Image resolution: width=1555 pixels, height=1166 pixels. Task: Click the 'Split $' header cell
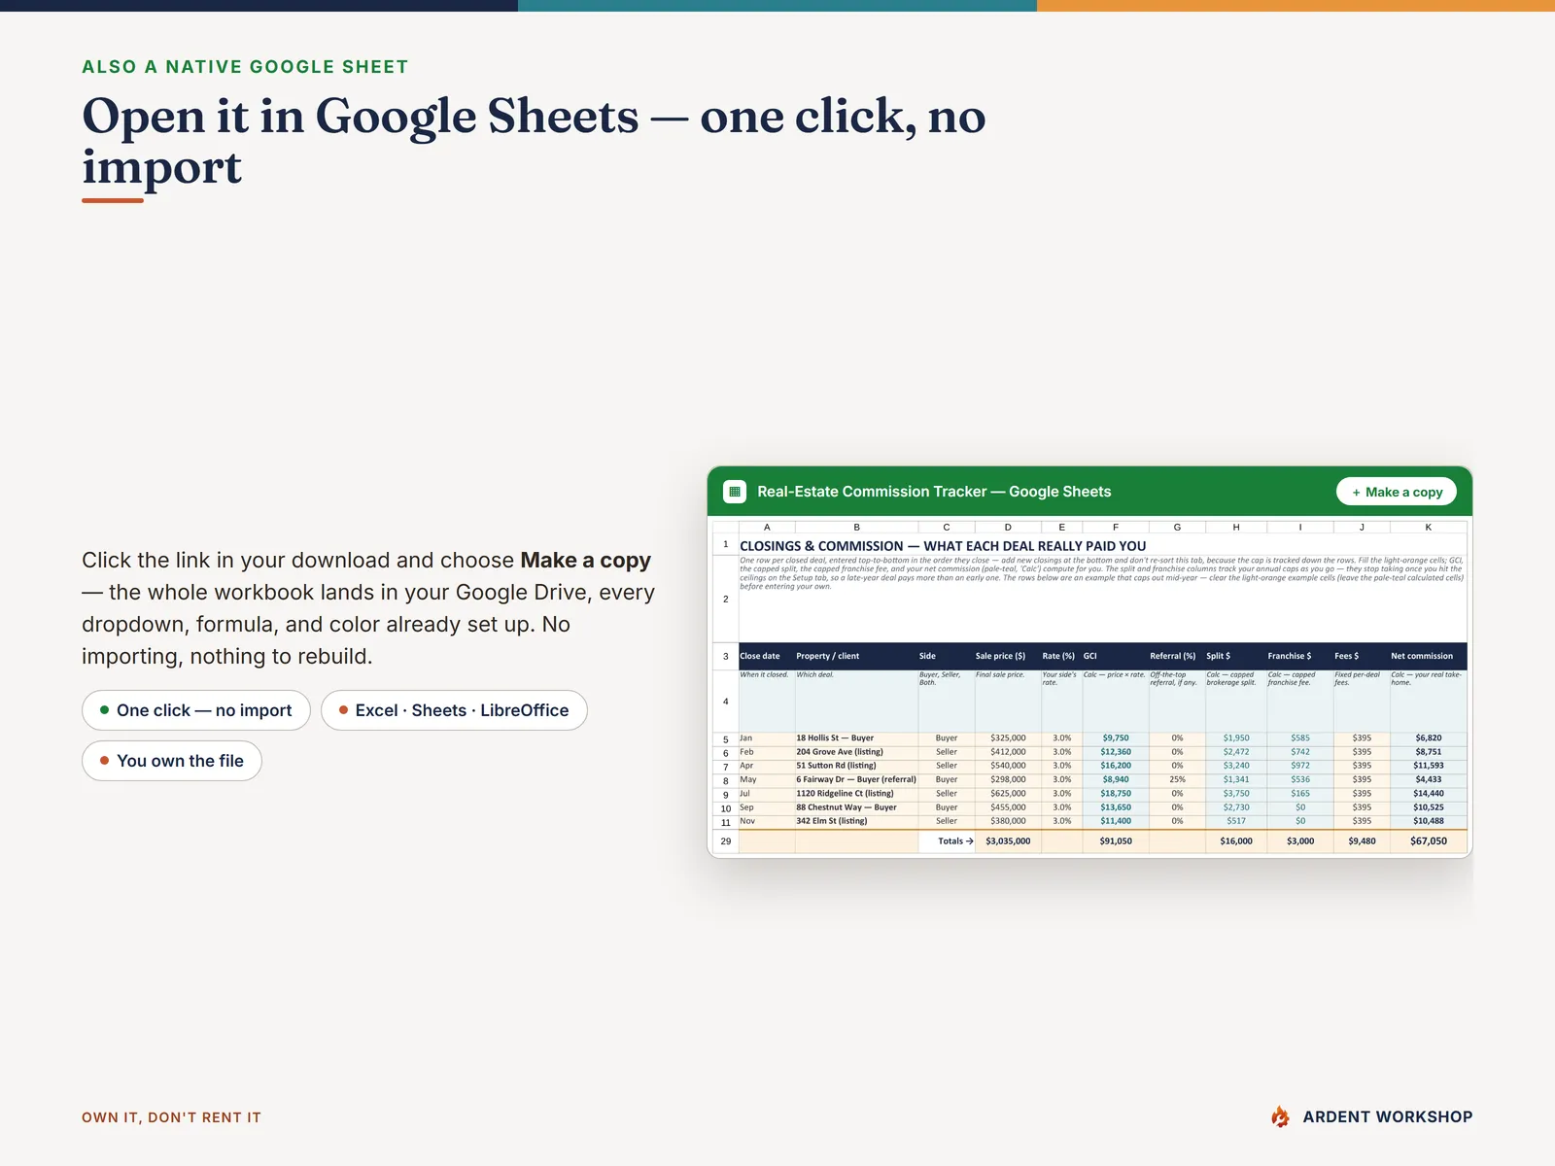coord(1236,656)
